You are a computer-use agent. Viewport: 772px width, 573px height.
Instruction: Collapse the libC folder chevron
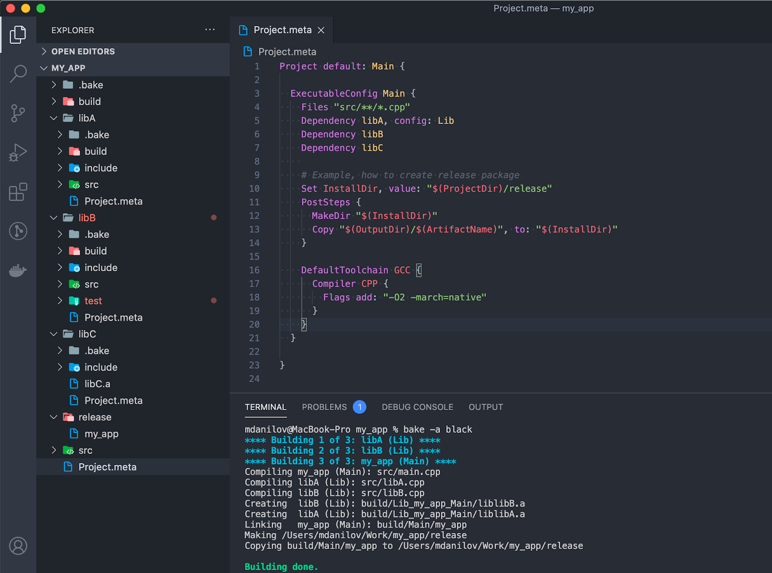coord(54,334)
